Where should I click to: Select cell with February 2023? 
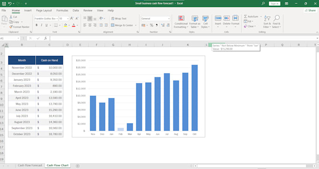[22, 86]
